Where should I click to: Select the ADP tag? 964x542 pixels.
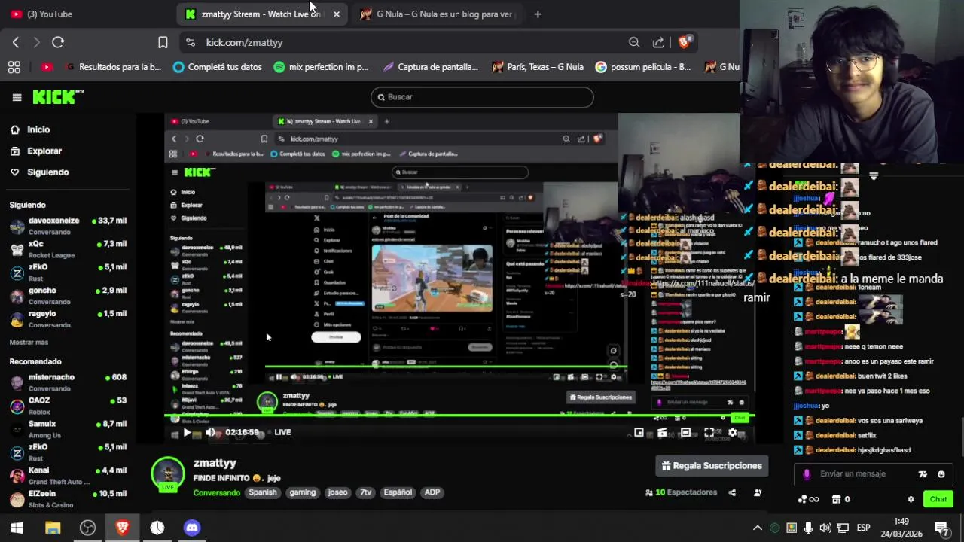click(x=432, y=492)
